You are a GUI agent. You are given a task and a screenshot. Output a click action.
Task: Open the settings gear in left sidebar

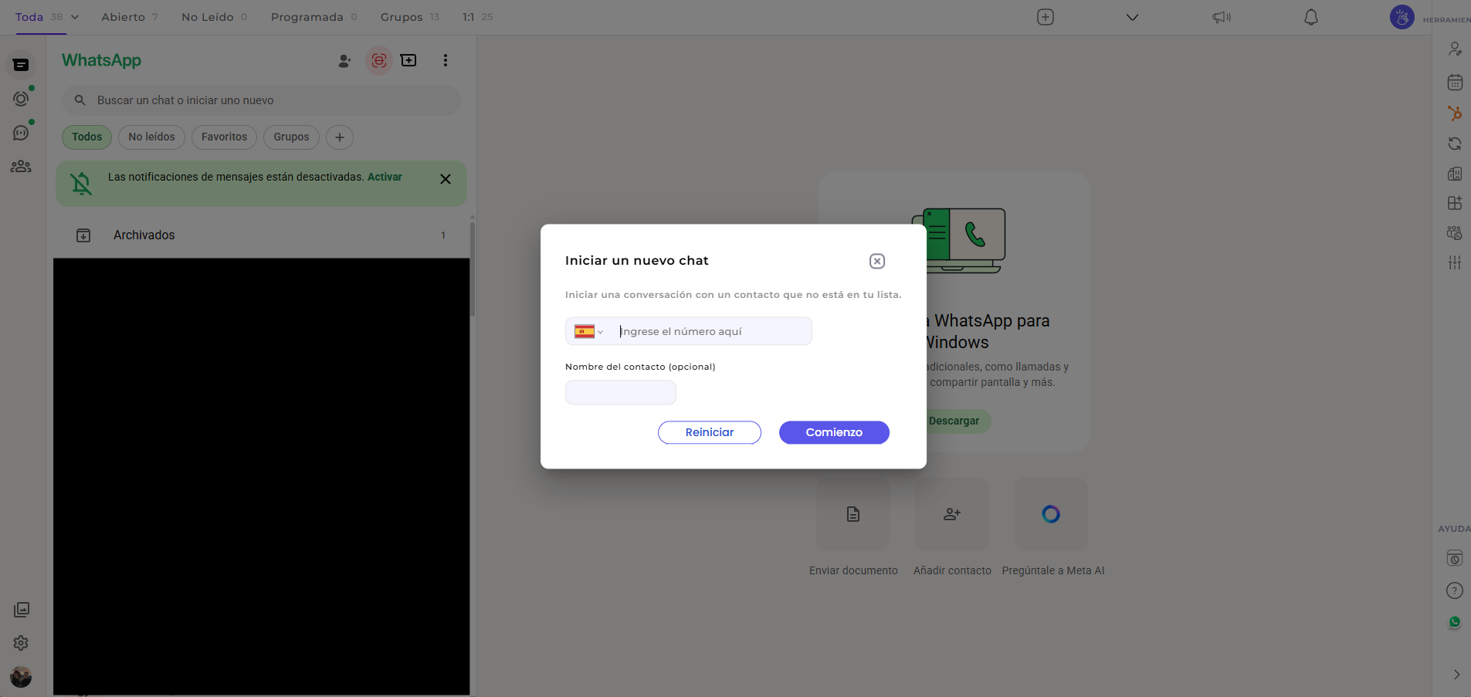(21, 643)
